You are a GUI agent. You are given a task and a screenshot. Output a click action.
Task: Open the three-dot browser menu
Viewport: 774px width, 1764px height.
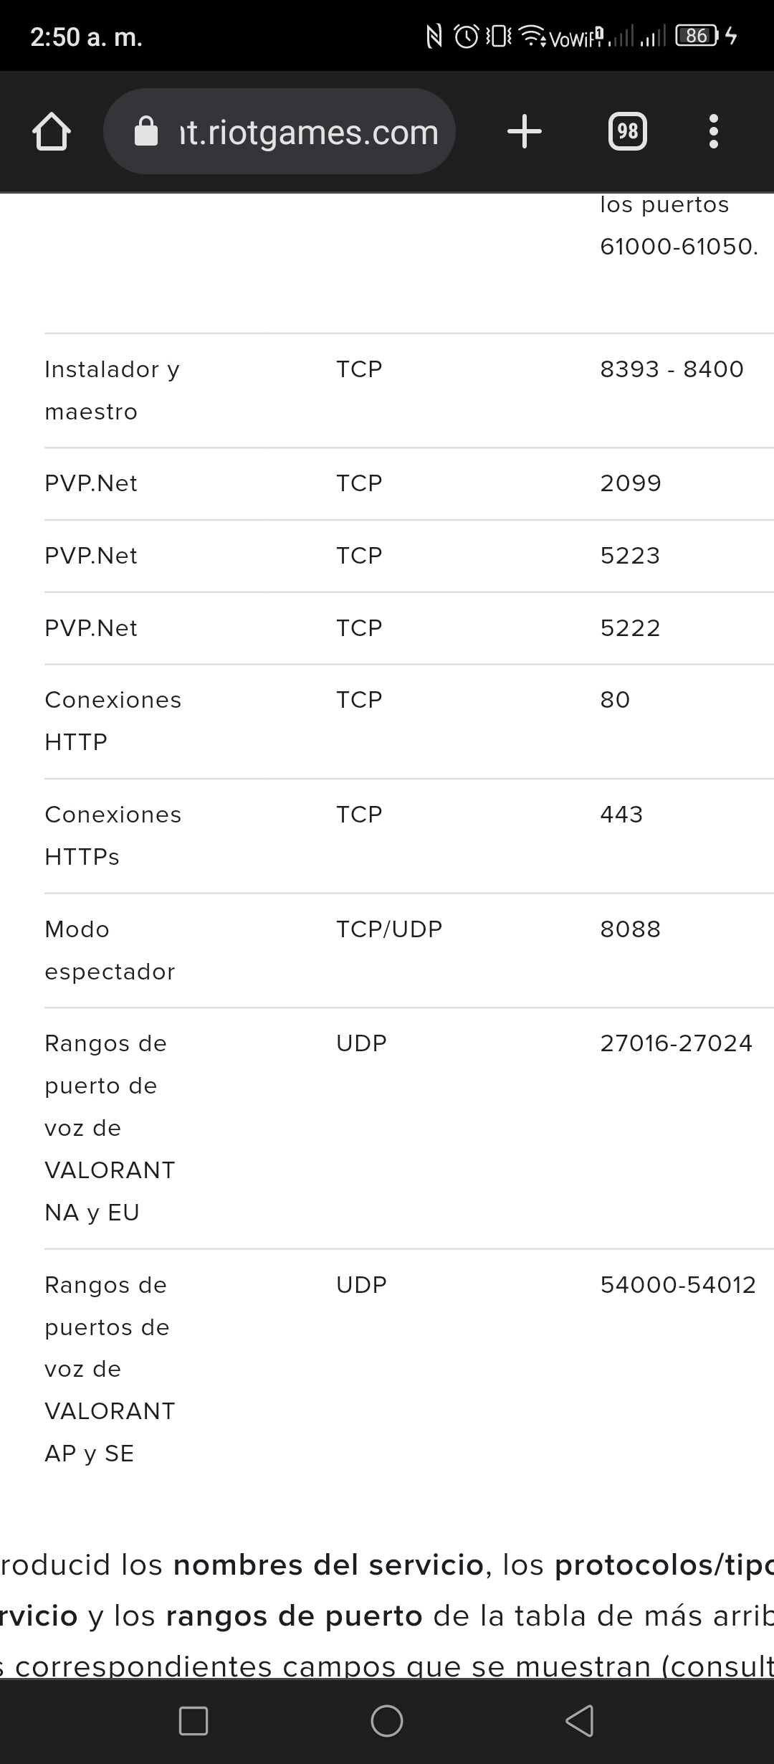point(713,131)
